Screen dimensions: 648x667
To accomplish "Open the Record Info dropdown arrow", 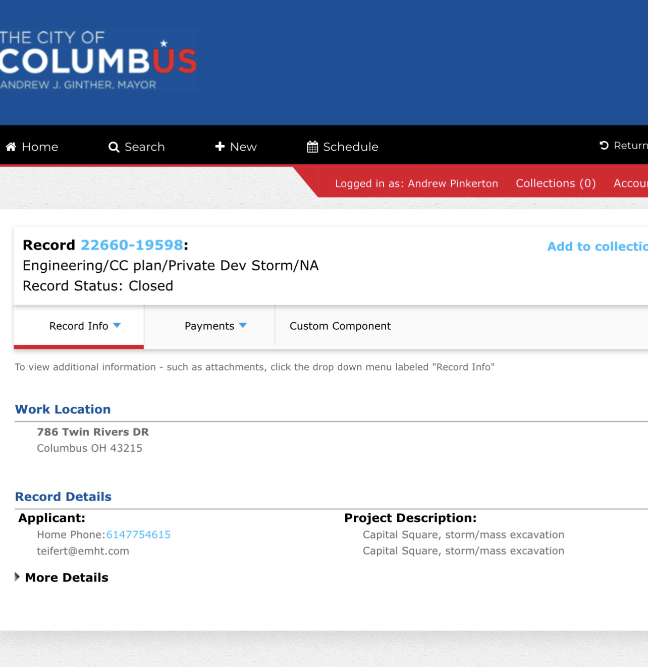I will coord(117,326).
